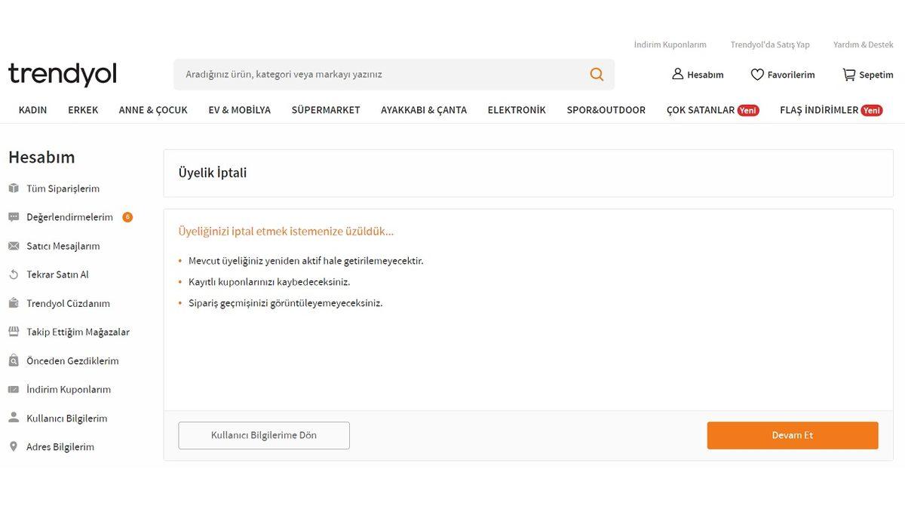Select the Trendyol Cüzdanım wallet icon
Screen dimensions: 905x509
pyautogui.click(x=13, y=302)
